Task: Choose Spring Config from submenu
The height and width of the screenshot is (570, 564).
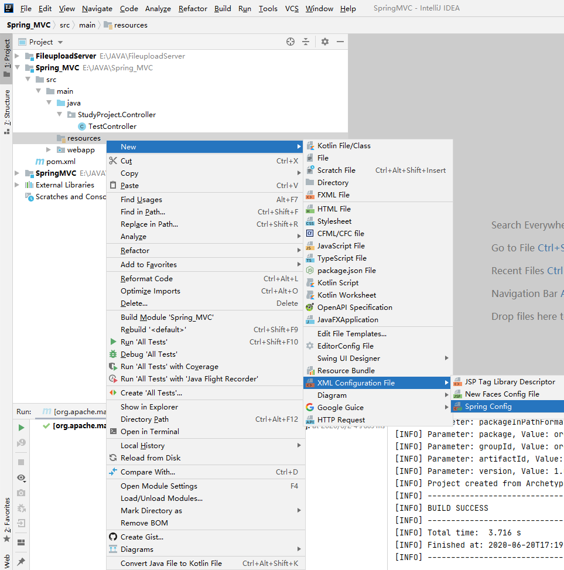Action: click(488, 407)
